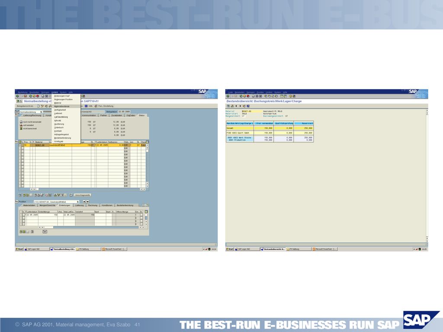The image size is (443, 332).
Task: Collapse the Position detail section
Action: coord(16,201)
